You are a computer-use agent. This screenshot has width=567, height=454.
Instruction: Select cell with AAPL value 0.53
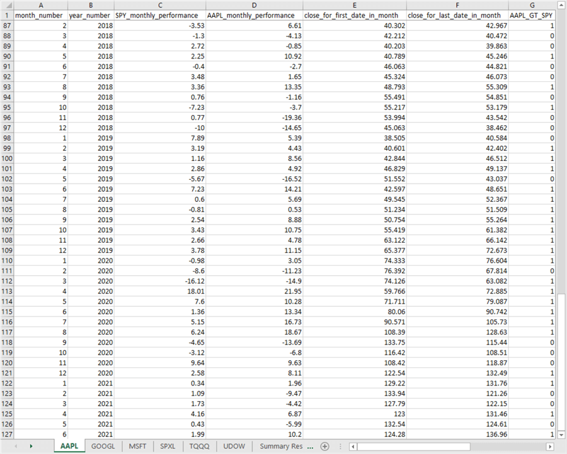click(255, 209)
